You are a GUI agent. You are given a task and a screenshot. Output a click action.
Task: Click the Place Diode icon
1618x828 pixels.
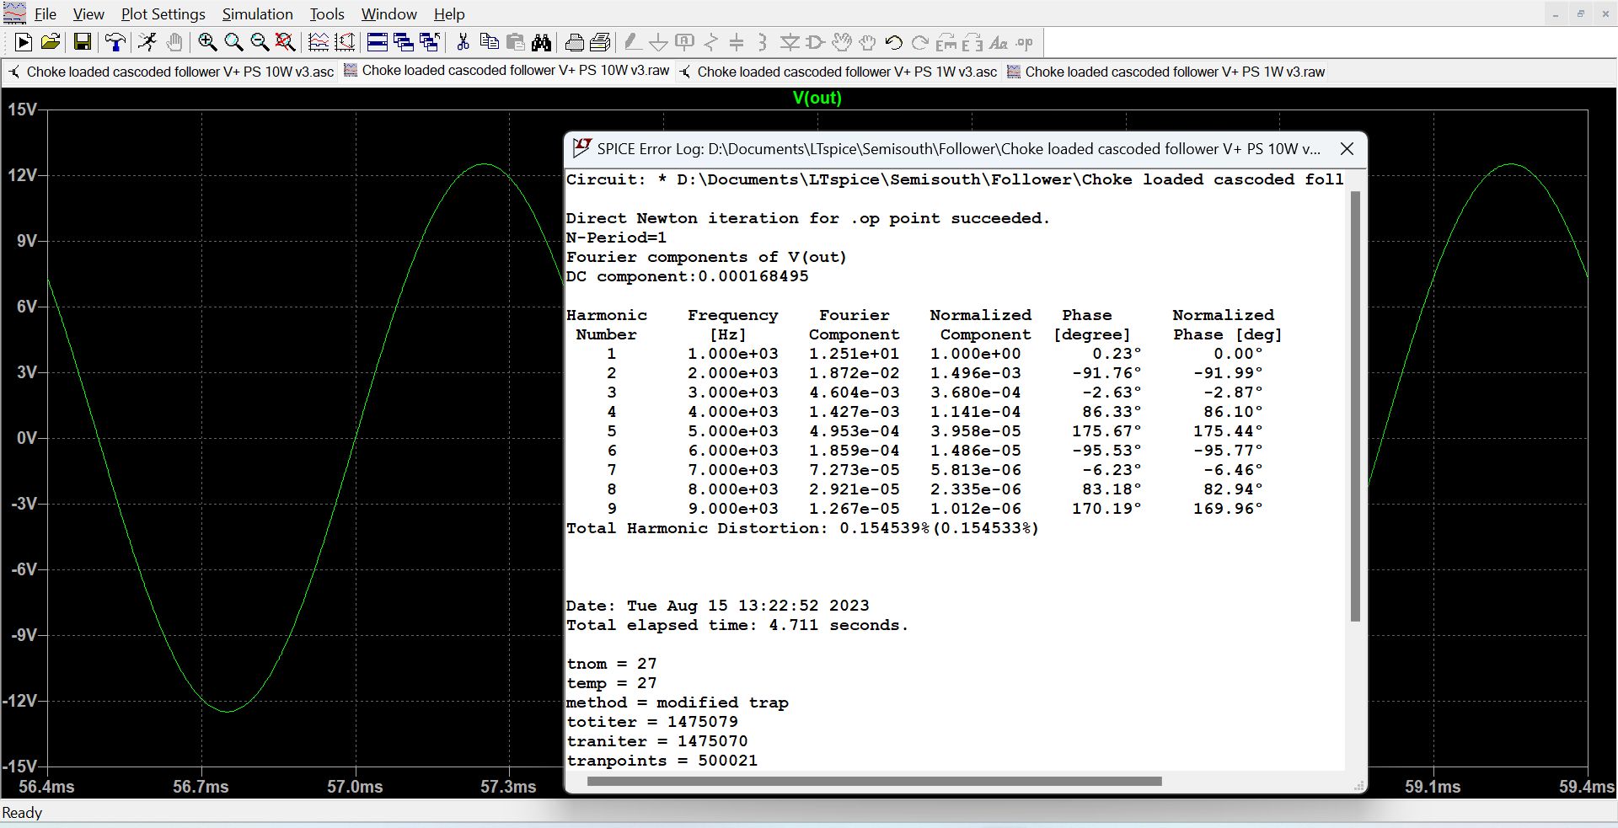pyautogui.click(x=790, y=42)
